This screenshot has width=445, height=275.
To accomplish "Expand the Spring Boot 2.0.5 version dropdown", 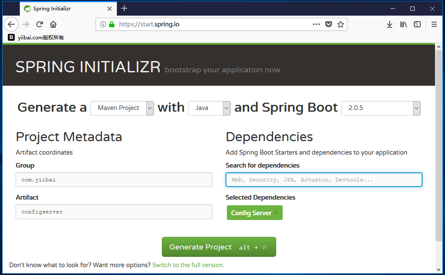I will (x=381, y=108).
